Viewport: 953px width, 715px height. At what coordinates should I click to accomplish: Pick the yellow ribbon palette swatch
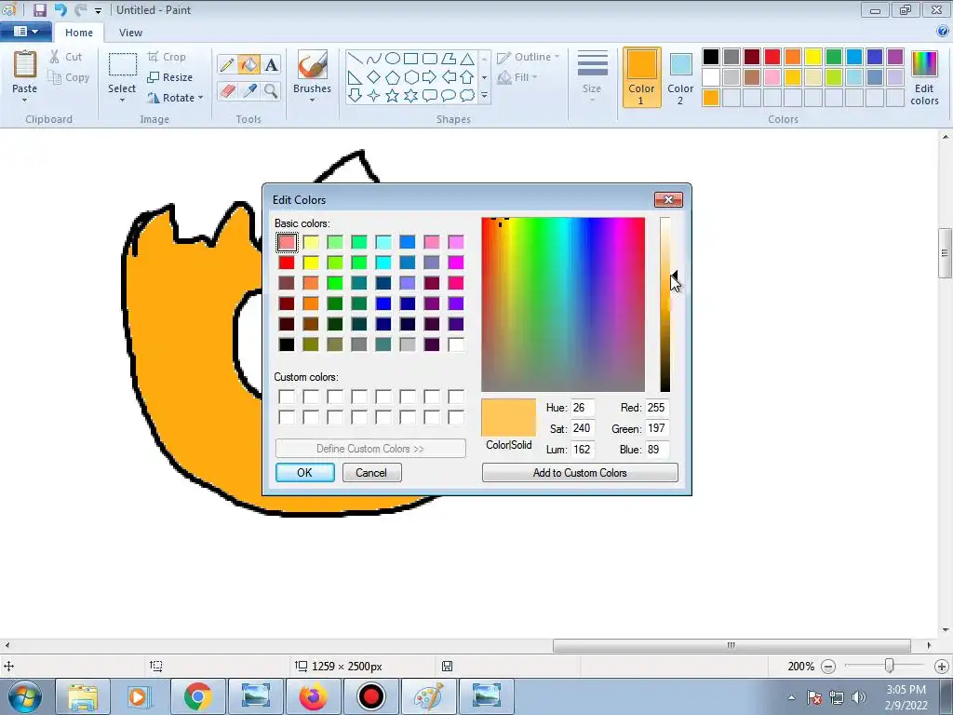pyautogui.click(x=812, y=57)
